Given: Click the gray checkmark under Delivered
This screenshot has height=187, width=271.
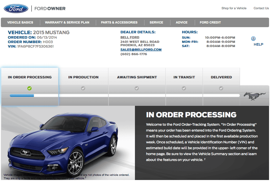Looking at the screenshot, I should pyautogui.click(x=221, y=88).
